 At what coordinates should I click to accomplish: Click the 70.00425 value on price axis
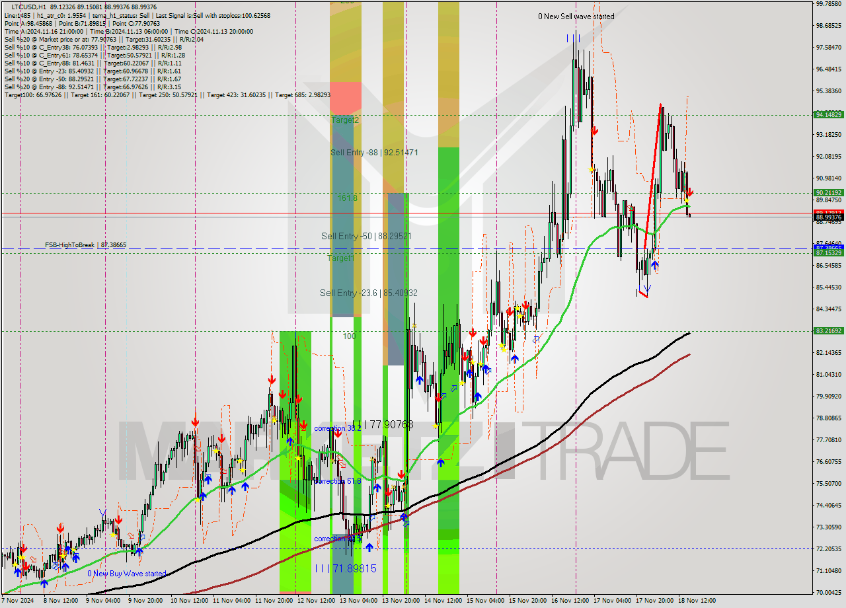[829, 592]
